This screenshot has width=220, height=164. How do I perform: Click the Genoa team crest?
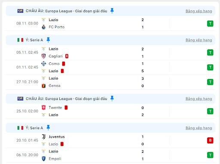pos(44,86)
